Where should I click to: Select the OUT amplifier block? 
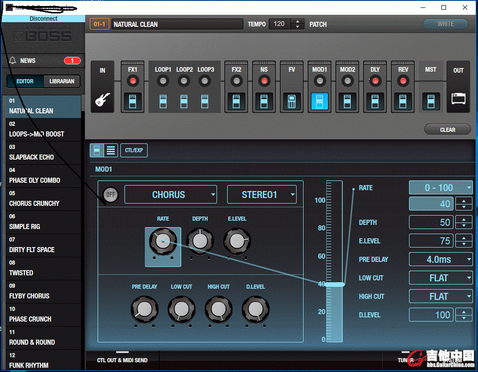coord(458,87)
